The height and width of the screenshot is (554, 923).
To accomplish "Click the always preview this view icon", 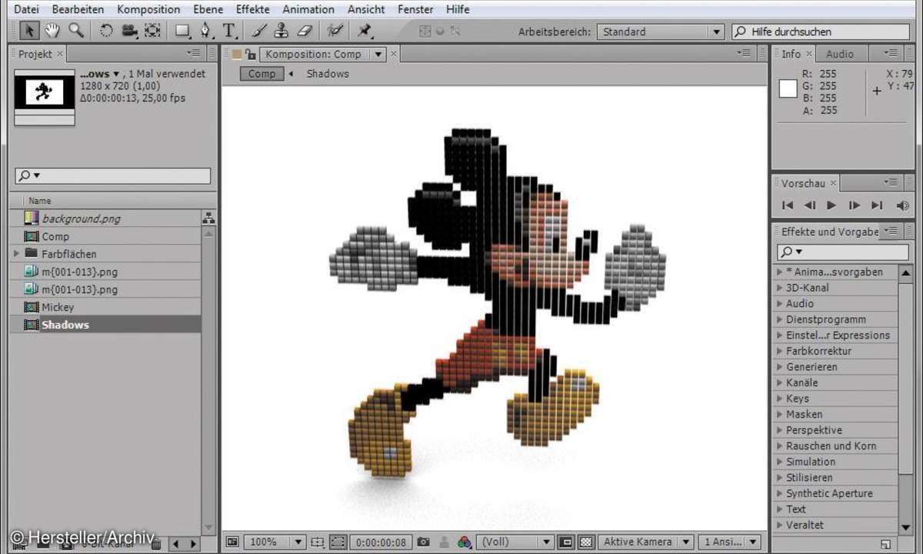I will pos(232,542).
